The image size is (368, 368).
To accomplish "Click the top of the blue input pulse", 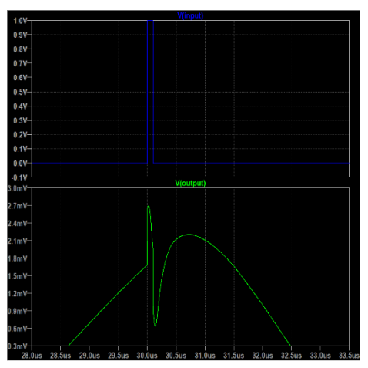I will tap(150, 21).
